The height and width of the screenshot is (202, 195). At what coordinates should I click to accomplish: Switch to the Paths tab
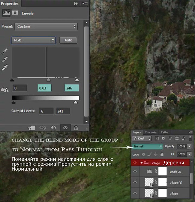tap(164, 132)
